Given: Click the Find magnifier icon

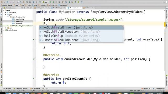Looking at the screenshot, I should pos(27,2).
